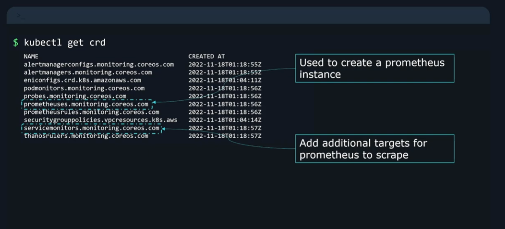Click the green dollar sign prompt
Image resolution: width=505 pixels, height=229 pixels.
pos(15,42)
